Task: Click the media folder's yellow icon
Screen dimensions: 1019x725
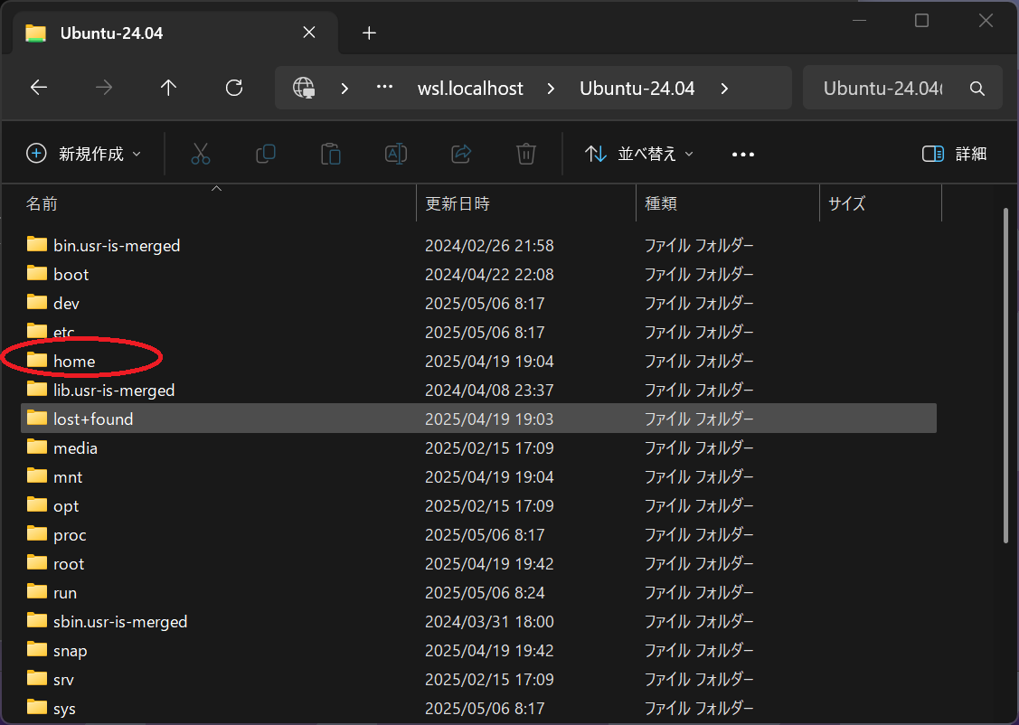Action: click(x=37, y=447)
